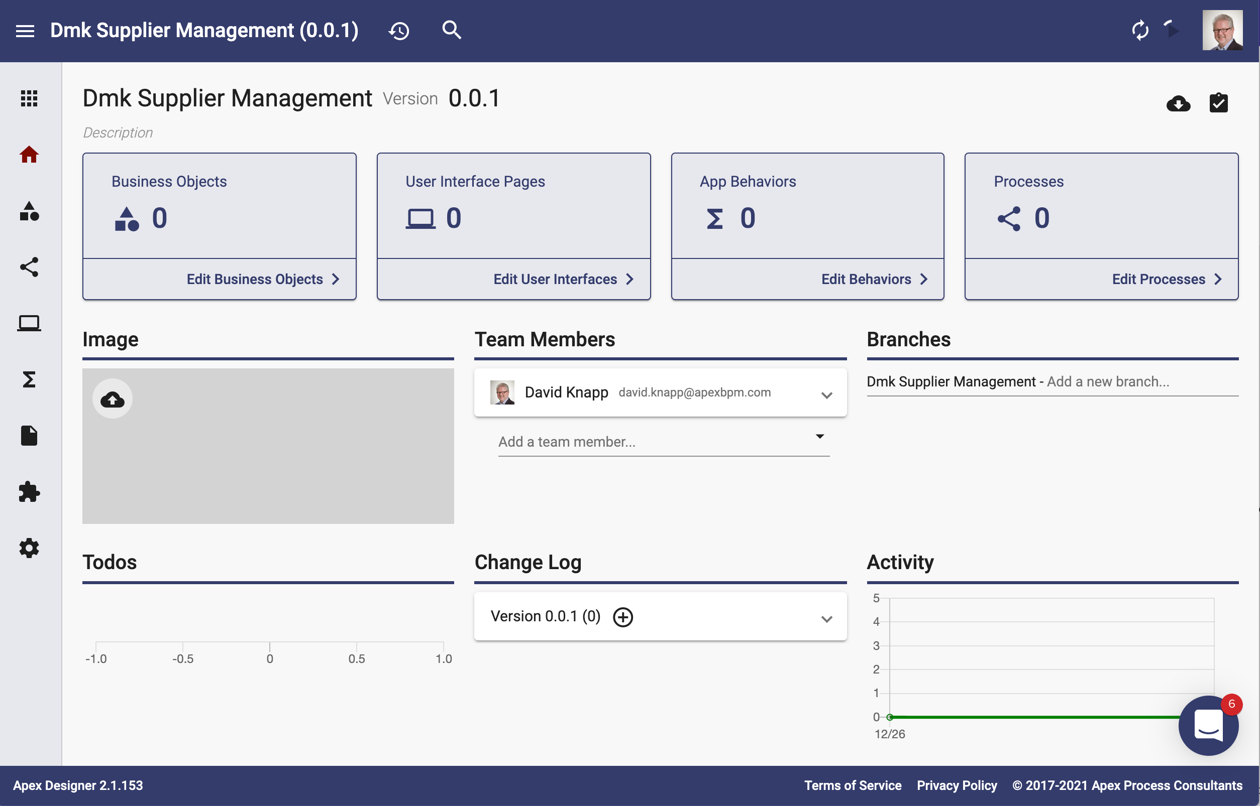Open User Interfaces laptop icon in sidebar
Viewport: 1260px width, 806px height.
coord(29,323)
